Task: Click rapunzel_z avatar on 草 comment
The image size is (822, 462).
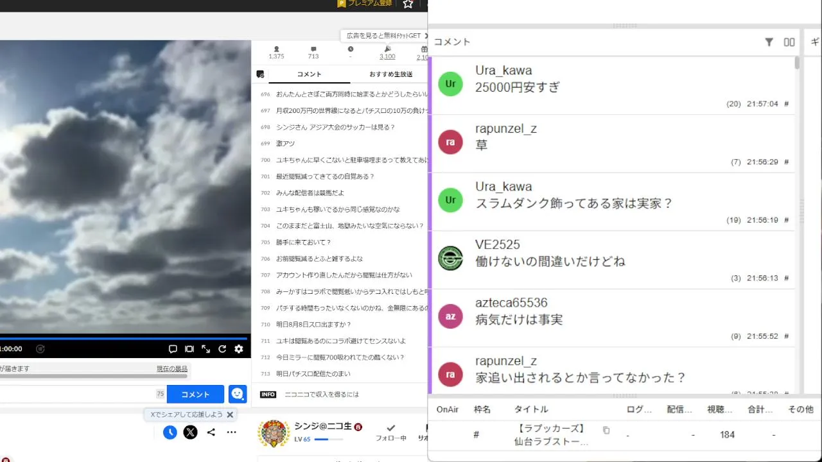Action: coord(450,142)
